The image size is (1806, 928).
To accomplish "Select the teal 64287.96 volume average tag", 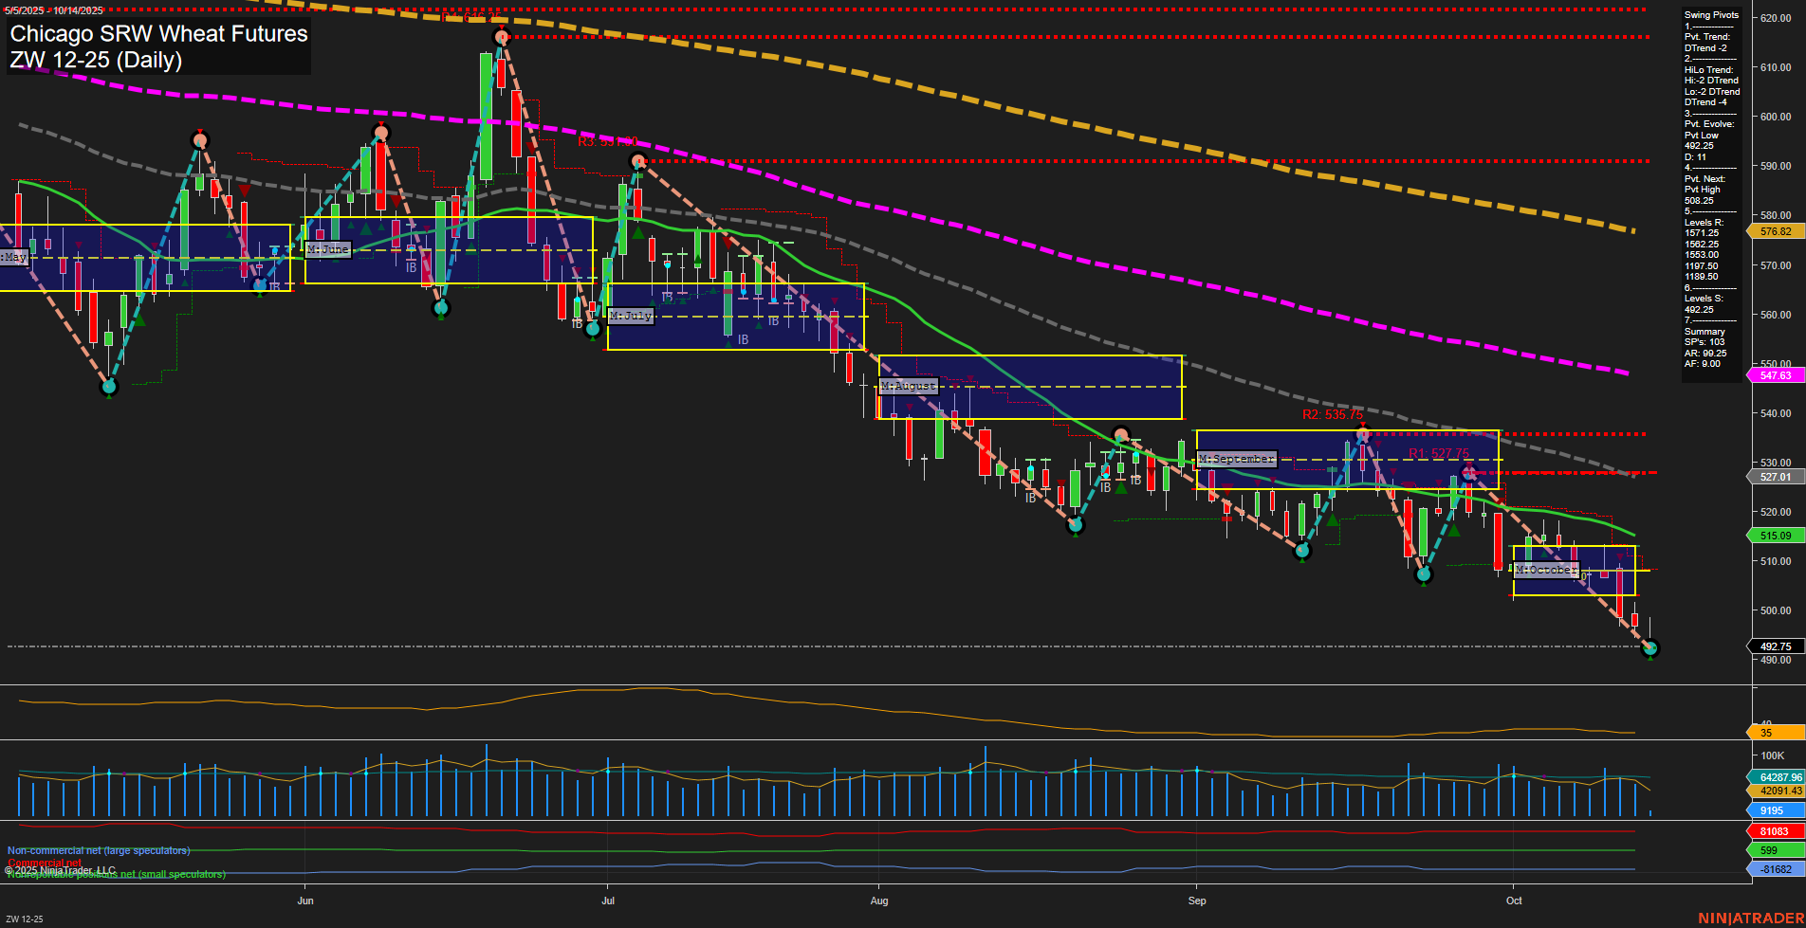I will (x=1778, y=775).
